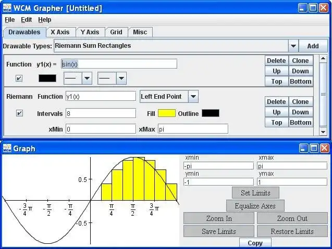Open the Left End Point dropdown

tap(169, 96)
